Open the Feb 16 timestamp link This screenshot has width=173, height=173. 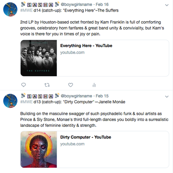102,5
